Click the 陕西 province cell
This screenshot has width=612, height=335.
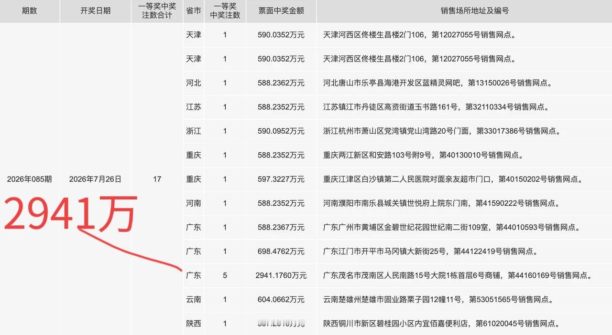point(194,324)
